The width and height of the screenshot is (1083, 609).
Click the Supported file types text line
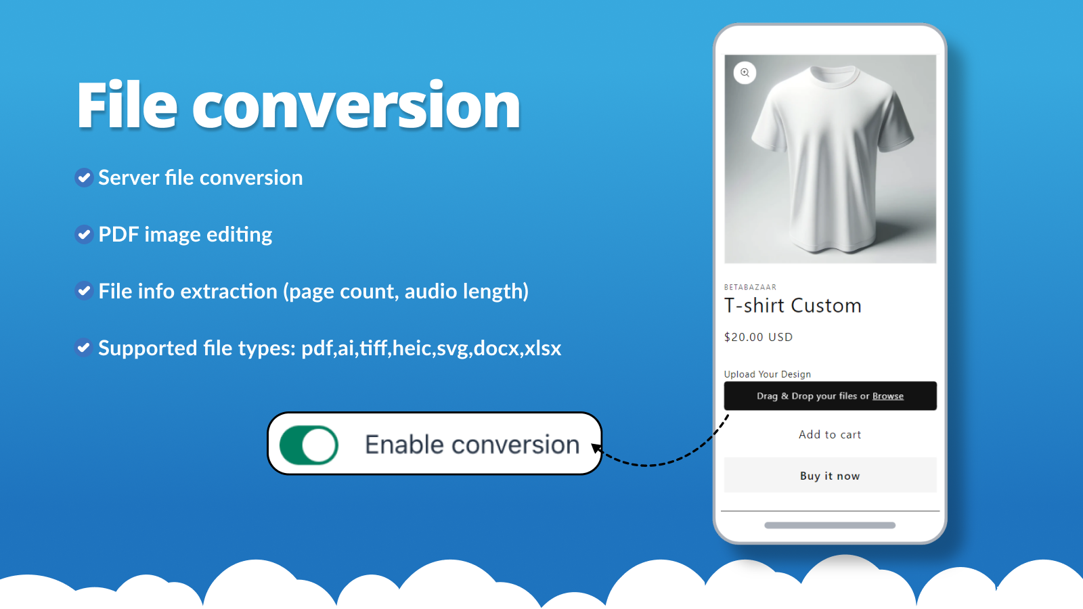coord(330,348)
